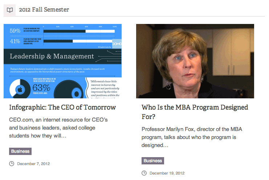Screen dimensions: 269x180
Task: Click the CEO.com excerpt text under infographic title
Action: tap(58, 128)
